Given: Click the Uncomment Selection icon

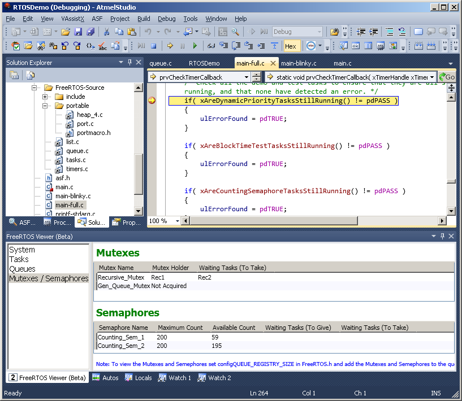Looking at the screenshot, I should click(x=402, y=32).
